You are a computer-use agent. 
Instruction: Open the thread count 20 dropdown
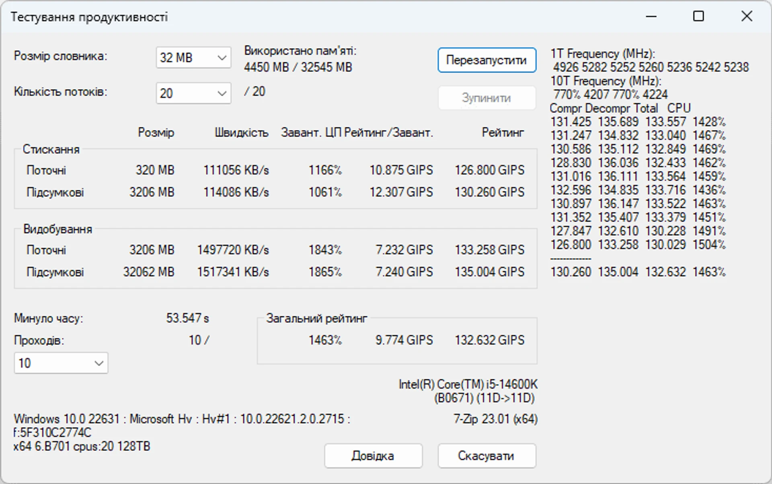click(x=193, y=94)
